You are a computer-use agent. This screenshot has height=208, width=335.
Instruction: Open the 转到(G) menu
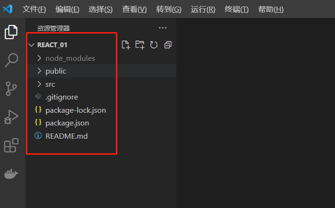[169, 9]
